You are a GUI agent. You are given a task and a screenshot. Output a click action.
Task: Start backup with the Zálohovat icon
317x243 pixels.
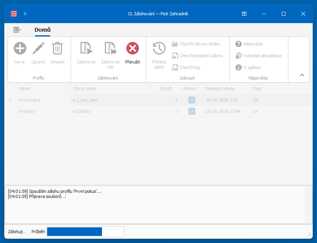(x=86, y=48)
